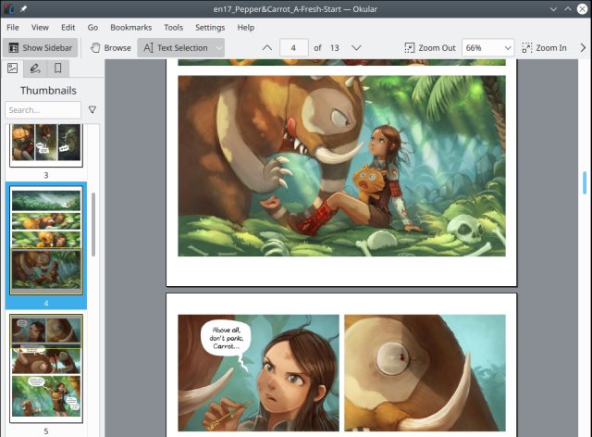Close the Okular window
The image size is (592, 437).
coord(583,9)
